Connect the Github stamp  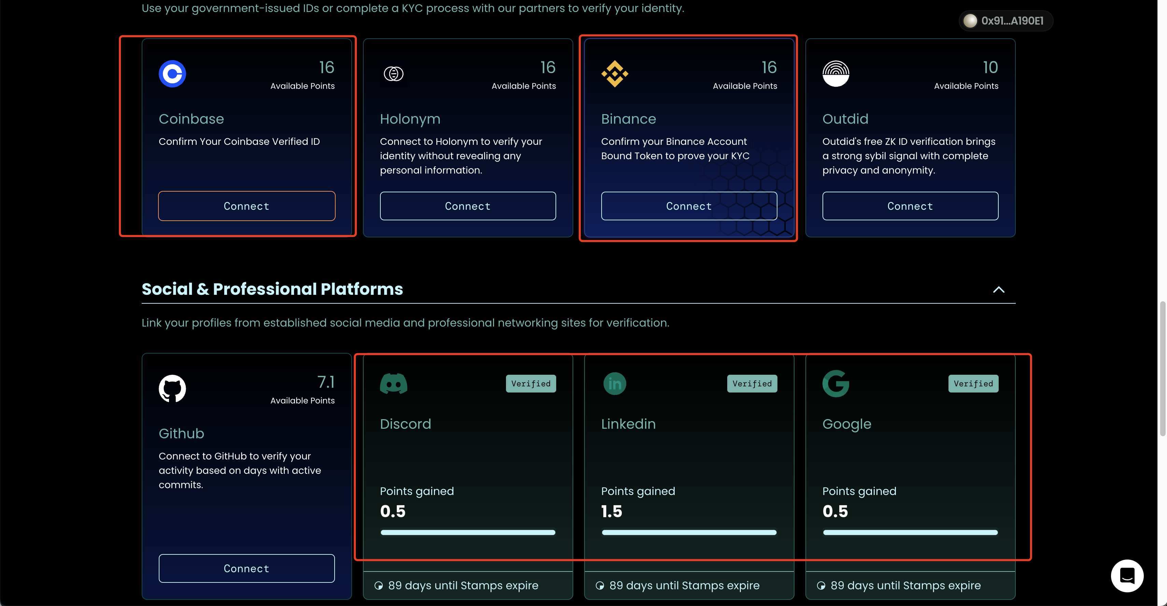[247, 568]
